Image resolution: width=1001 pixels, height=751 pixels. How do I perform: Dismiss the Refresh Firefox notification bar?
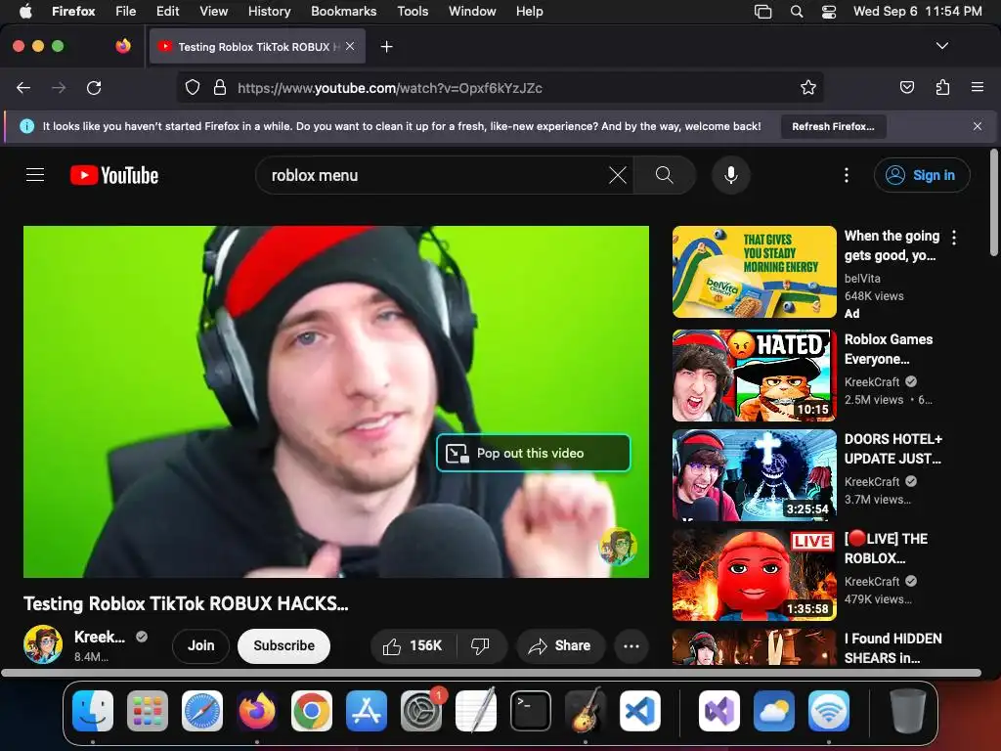coord(978,126)
